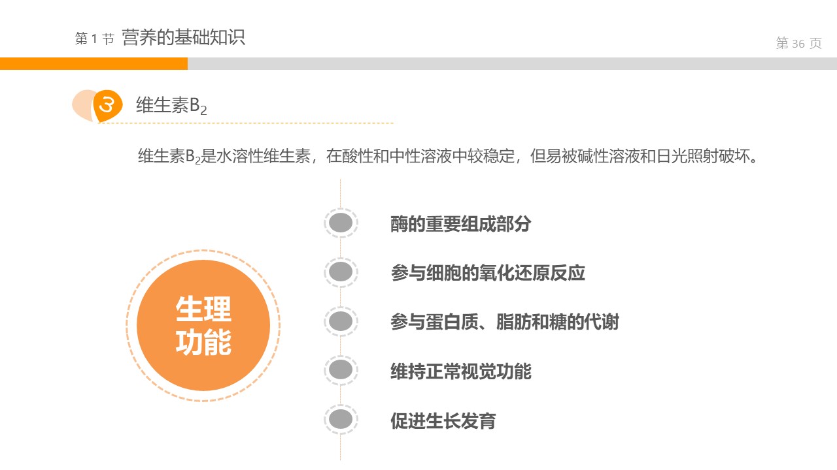Click the 酶的重要组成部分 text
Image resolution: width=837 pixels, height=470 pixels.
460,224
